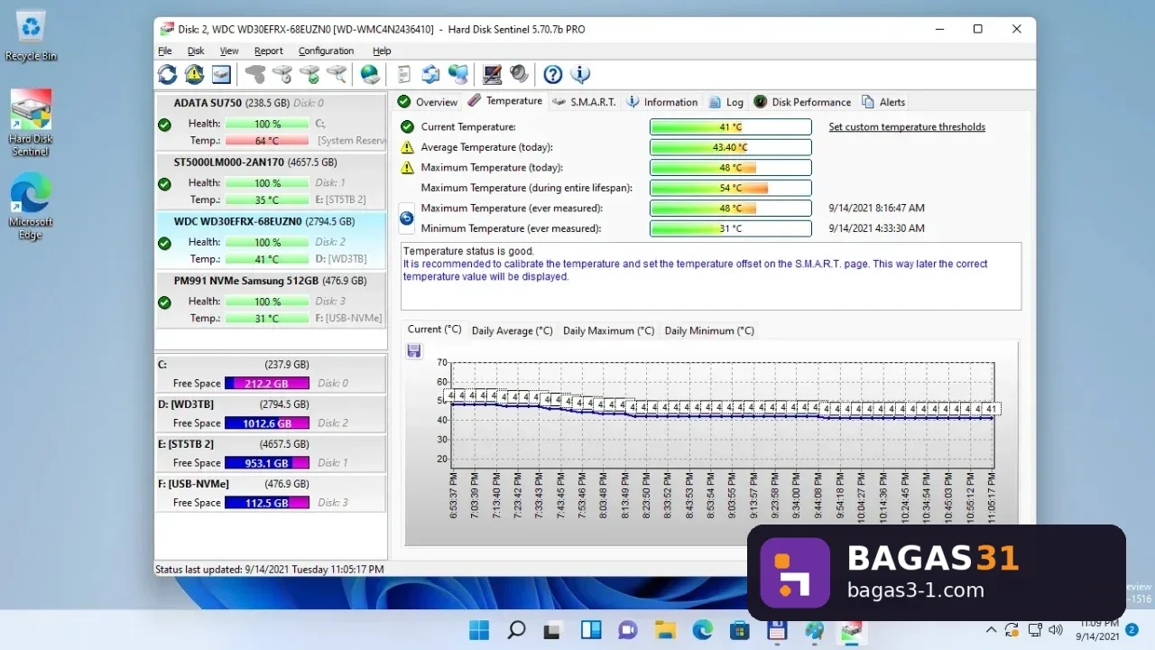Screen dimensions: 1155x650
Task: Switch to the Alerts tab
Action: point(884,102)
